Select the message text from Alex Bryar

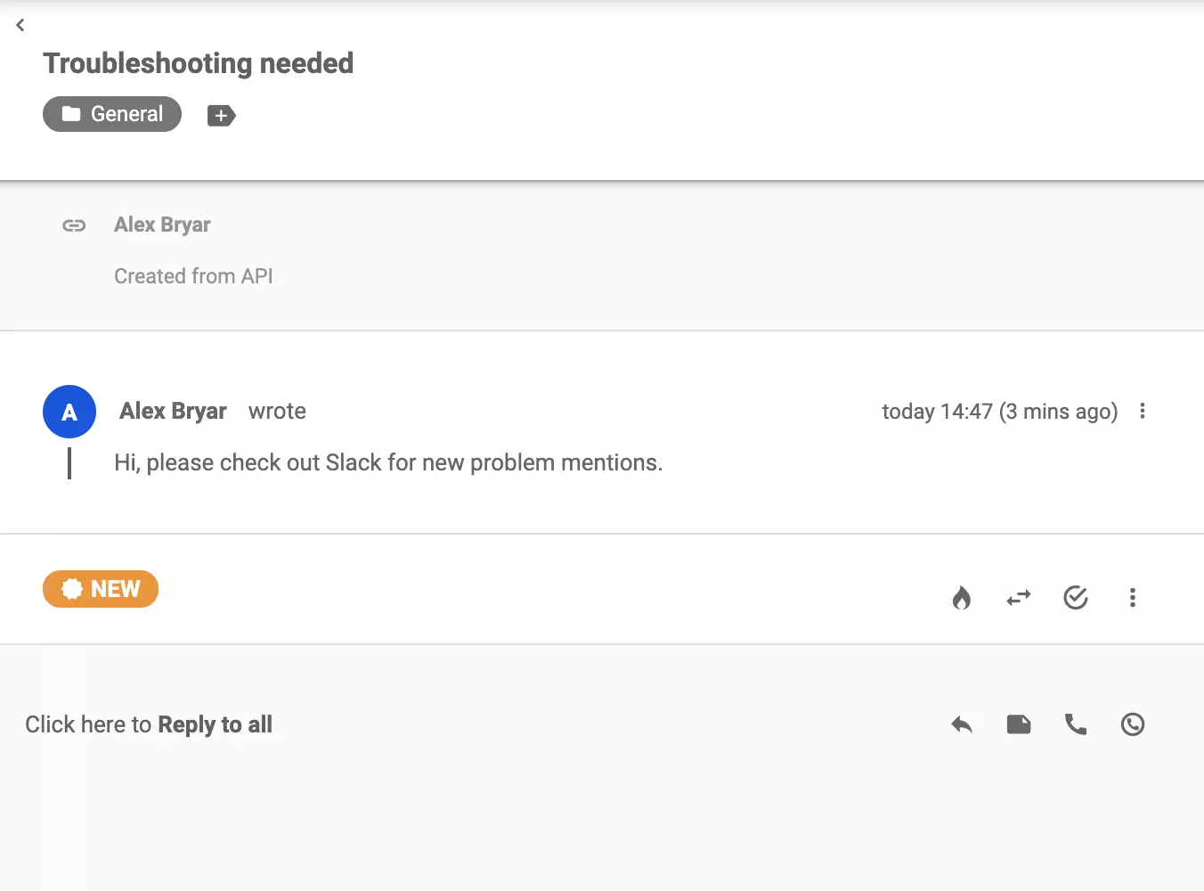point(387,462)
